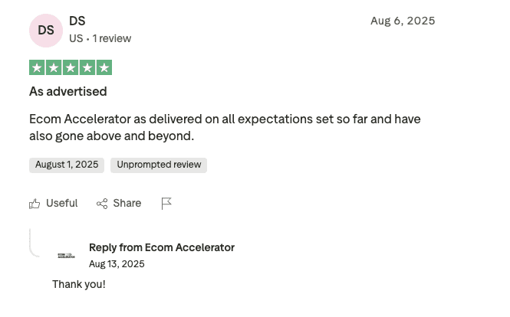Click the 'Unprompted review' badge
This screenshot has width=510, height=317.
pyautogui.click(x=159, y=165)
